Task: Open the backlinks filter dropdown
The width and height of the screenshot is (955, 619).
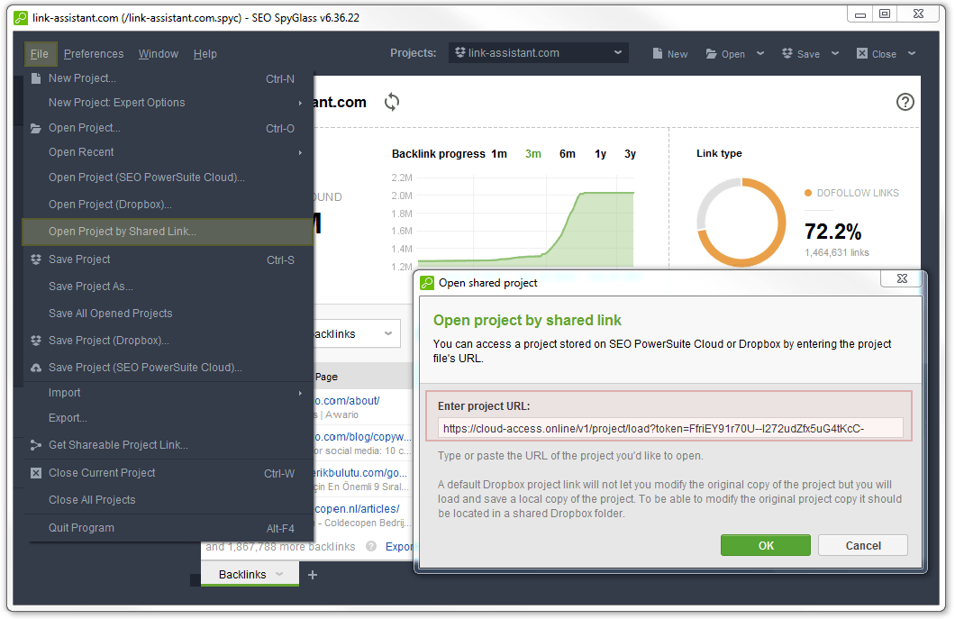Action: coord(358,334)
